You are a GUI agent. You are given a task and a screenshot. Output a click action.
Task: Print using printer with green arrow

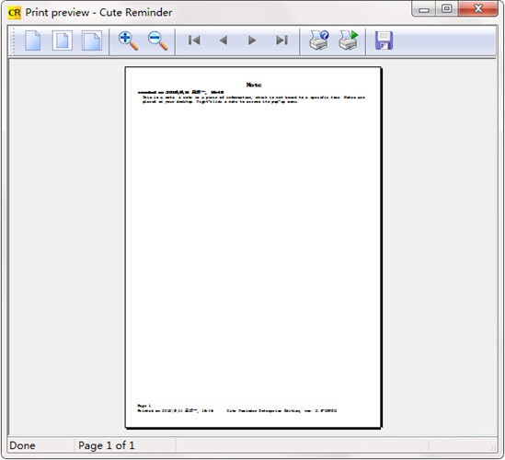(349, 40)
